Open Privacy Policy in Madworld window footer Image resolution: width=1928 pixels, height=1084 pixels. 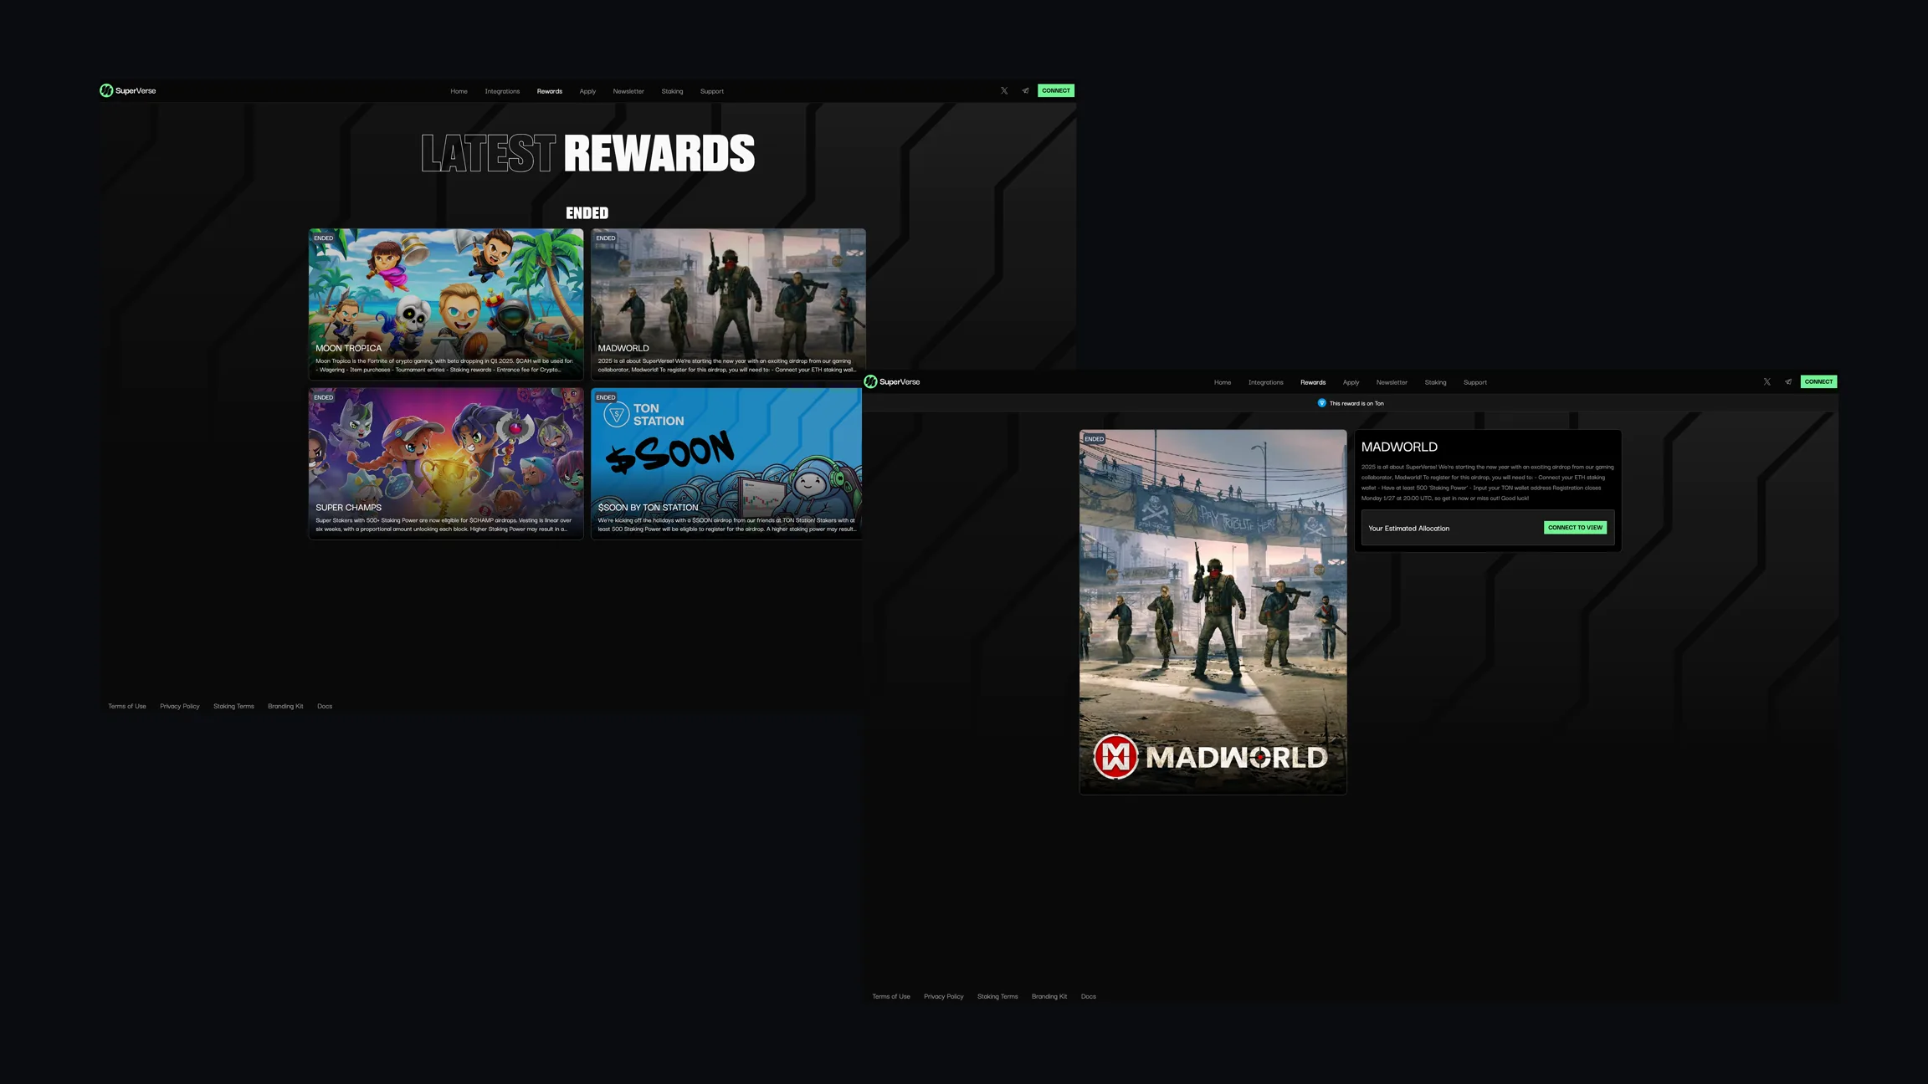(944, 996)
